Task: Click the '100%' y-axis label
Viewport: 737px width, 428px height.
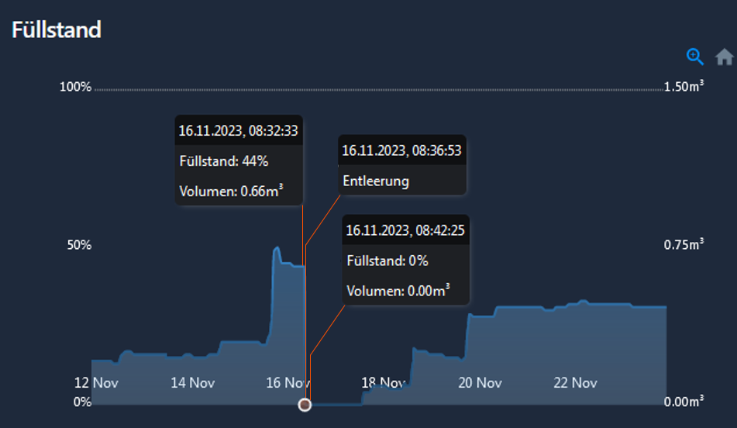Action: point(76,87)
